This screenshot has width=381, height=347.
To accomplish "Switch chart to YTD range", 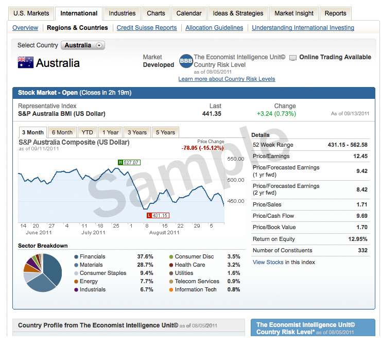I will tap(87, 132).
